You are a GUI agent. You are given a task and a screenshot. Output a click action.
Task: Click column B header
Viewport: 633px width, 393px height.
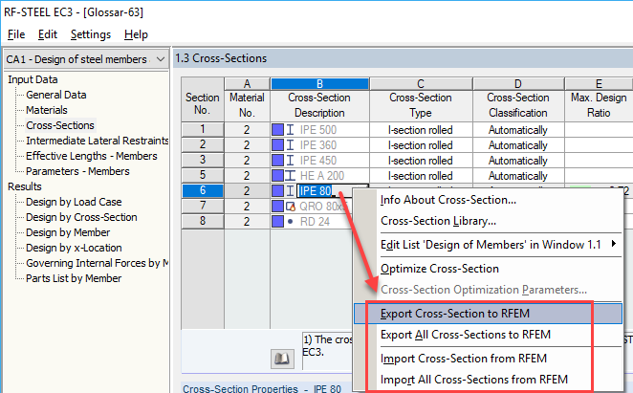tap(319, 84)
